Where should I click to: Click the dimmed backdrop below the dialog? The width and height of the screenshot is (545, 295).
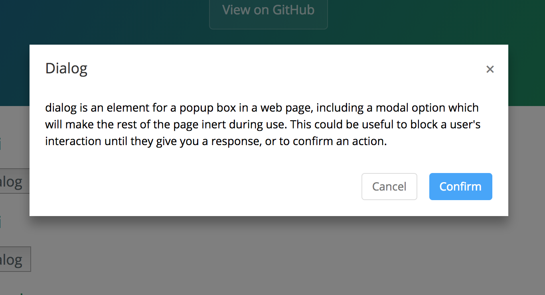pyautogui.click(x=279, y=255)
